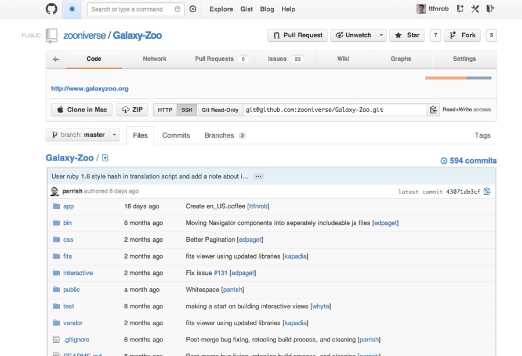522x356 pixels.
Task: Click the Fork button
Action: [x=462, y=35]
